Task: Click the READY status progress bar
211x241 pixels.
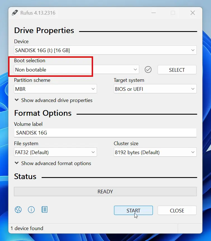Action: (x=105, y=191)
